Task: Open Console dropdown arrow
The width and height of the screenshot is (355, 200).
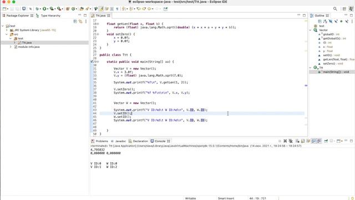Action: pyautogui.click(x=342, y=141)
